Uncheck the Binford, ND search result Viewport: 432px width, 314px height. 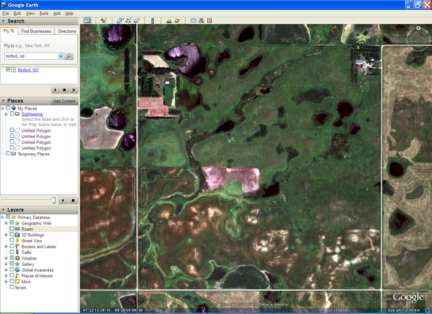pyautogui.click(x=8, y=70)
